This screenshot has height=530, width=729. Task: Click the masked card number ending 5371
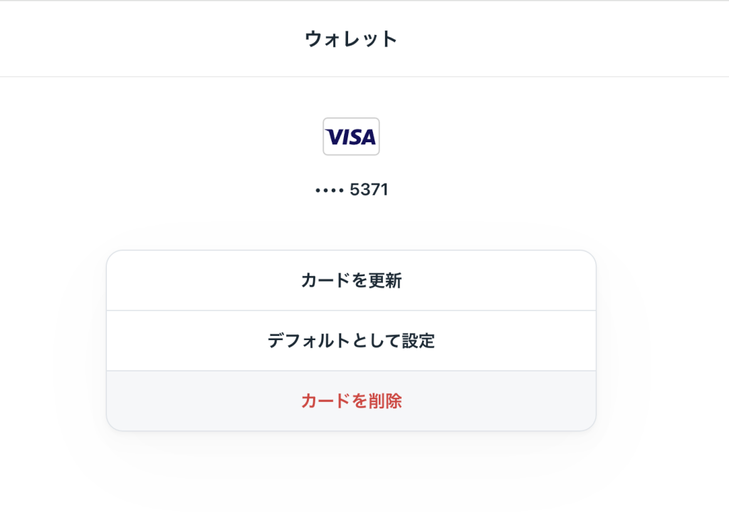coord(352,190)
